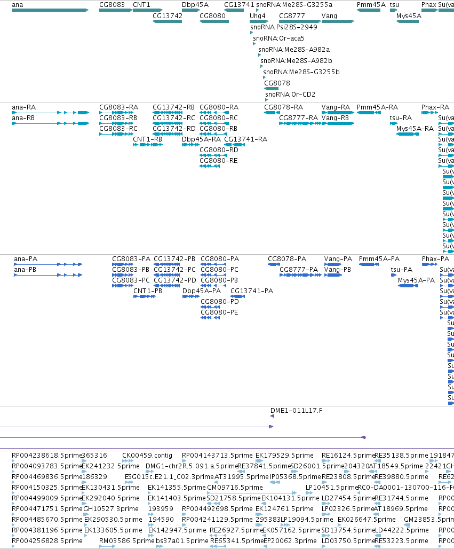The width and height of the screenshot is (454, 549).
Task: Open the GM09716.5prime EST
Action: [251, 493]
